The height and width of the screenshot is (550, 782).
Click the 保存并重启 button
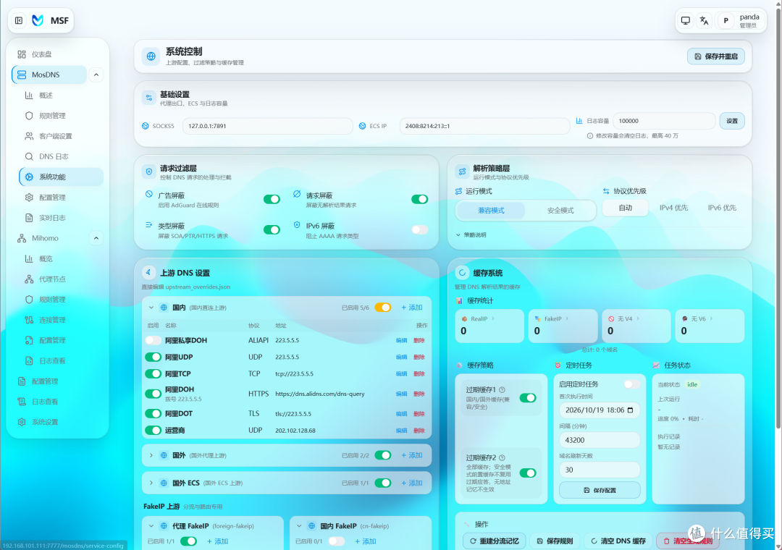pyautogui.click(x=715, y=56)
